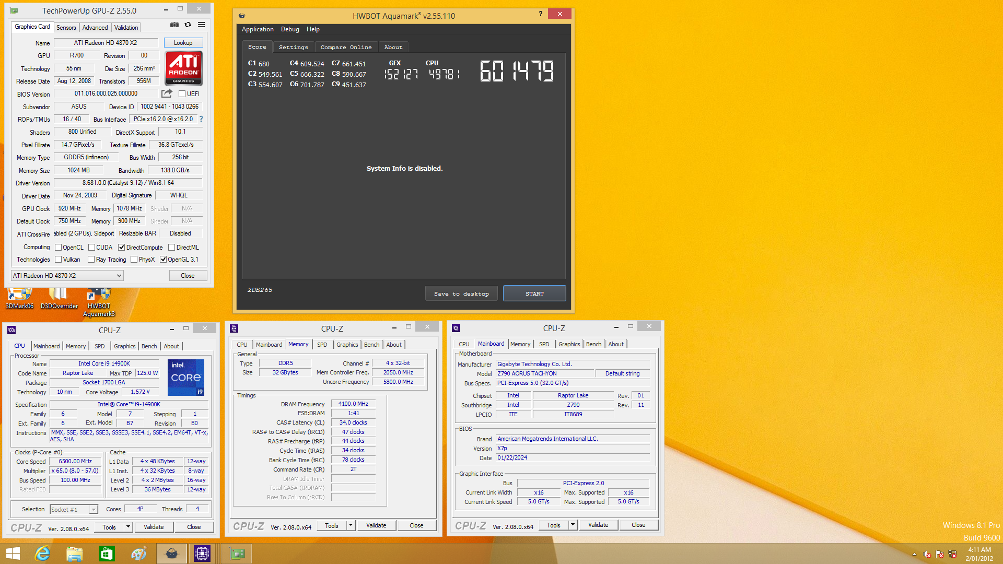1003x564 pixels.
Task: Switch to the Advanced tab in GPU-Z
Action: point(95,28)
